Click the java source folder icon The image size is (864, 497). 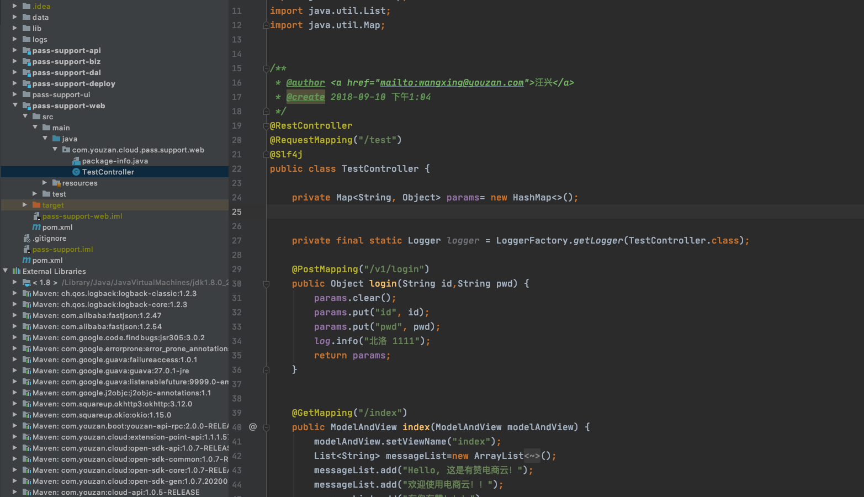pyautogui.click(x=56, y=139)
